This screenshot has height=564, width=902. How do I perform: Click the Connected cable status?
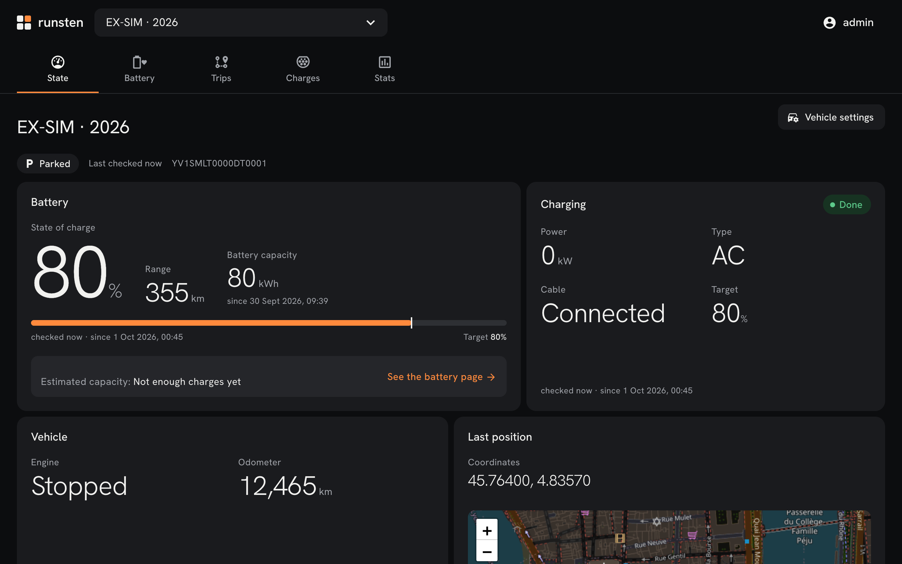click(603, 313)
